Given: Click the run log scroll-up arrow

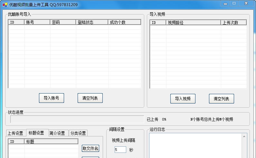Looking at the screenshot, I should tap(244, 136).
